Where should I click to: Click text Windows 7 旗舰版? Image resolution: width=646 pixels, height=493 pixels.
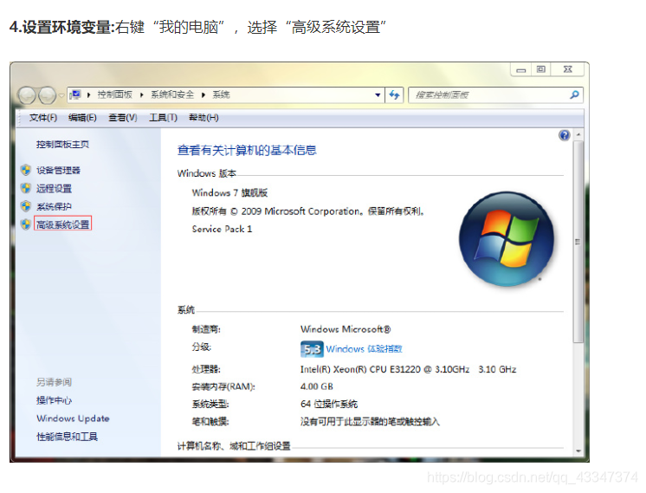click(229, 192)
